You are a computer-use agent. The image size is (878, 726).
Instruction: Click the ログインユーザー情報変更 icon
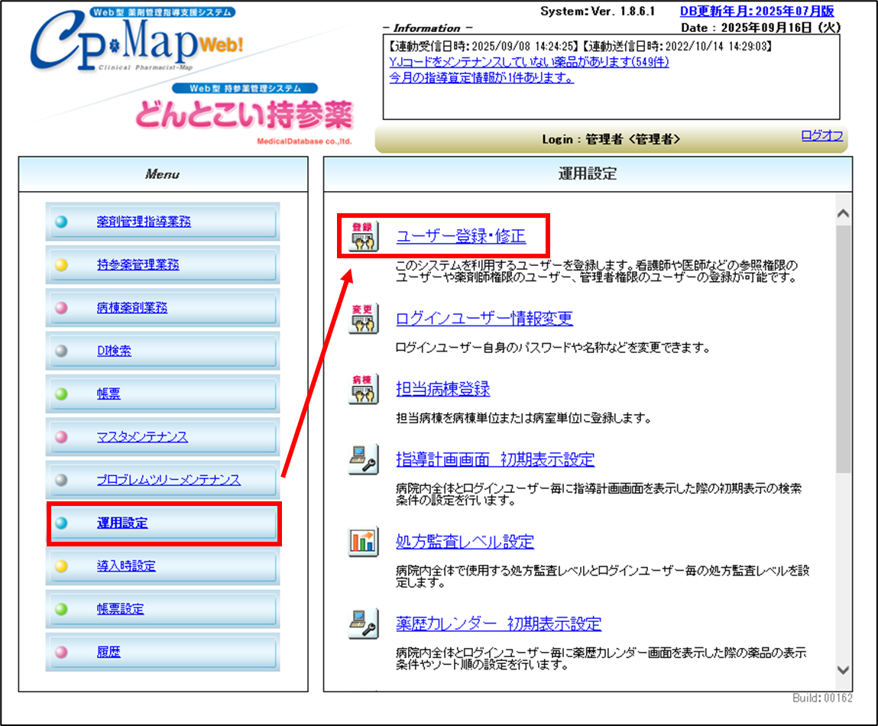363,319
